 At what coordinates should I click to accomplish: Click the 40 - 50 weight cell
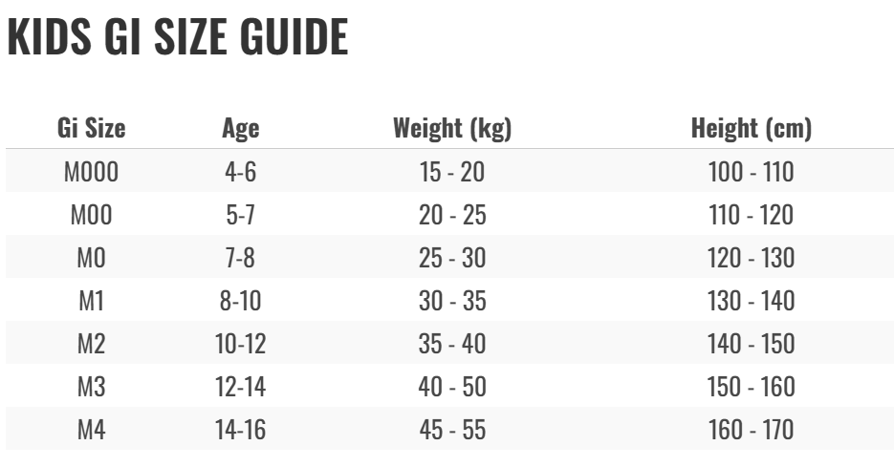pos(452,387)
